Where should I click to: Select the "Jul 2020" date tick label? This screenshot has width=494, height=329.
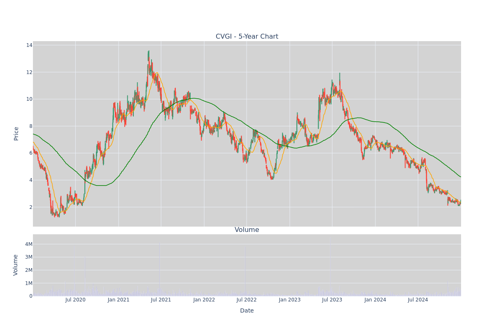[75, 300]
